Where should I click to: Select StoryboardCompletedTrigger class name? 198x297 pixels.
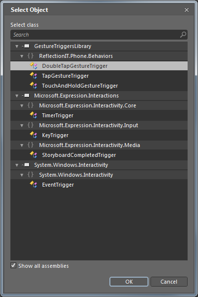[79, 155]
